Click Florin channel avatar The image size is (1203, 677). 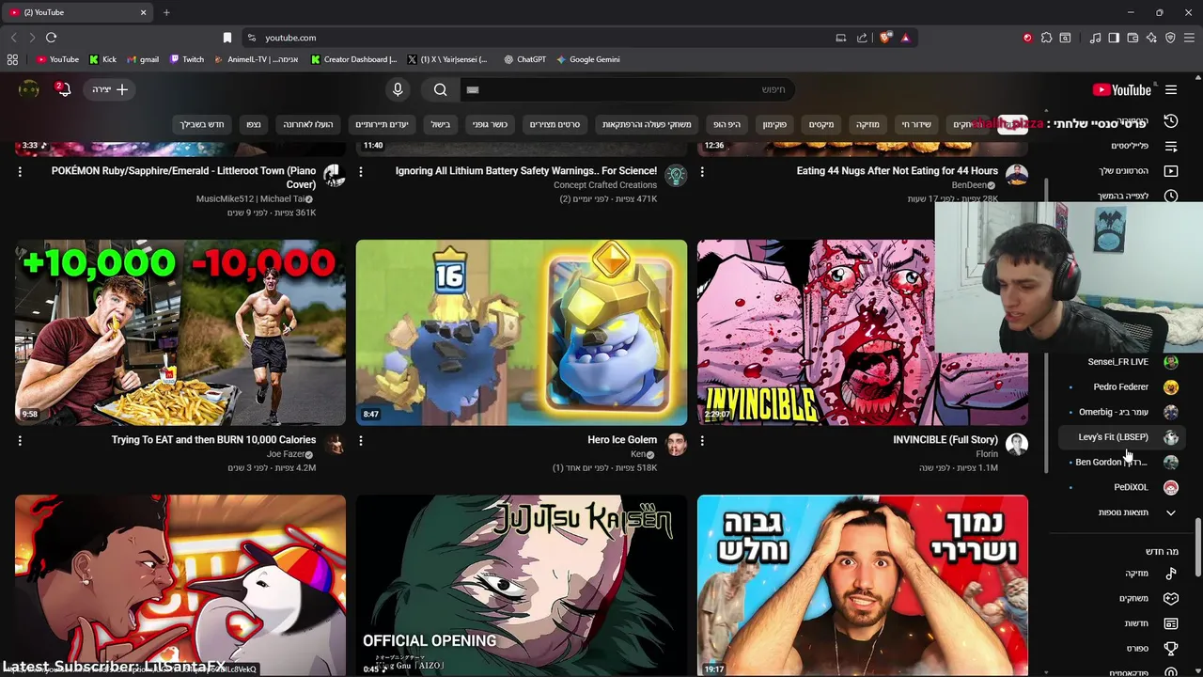1017,444
